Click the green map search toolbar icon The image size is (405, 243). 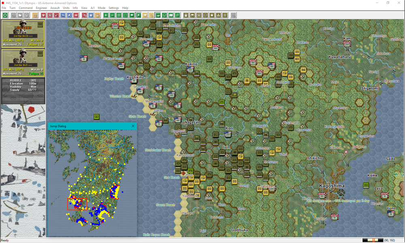pyautogui.click(x=177, y=15)
